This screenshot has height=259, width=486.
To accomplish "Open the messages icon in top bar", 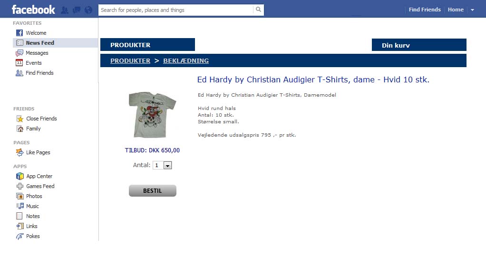I will pyautogui.click(x=76, y=10).
